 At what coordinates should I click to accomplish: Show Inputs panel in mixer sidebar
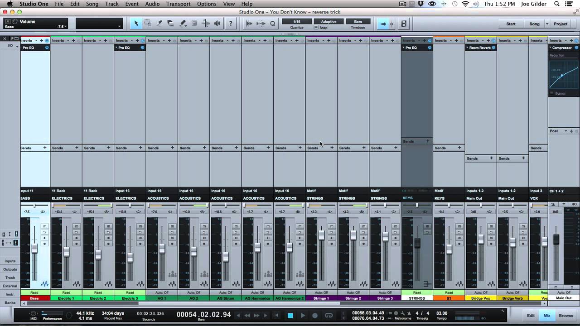pyautogui.click(x=10, y=261)
